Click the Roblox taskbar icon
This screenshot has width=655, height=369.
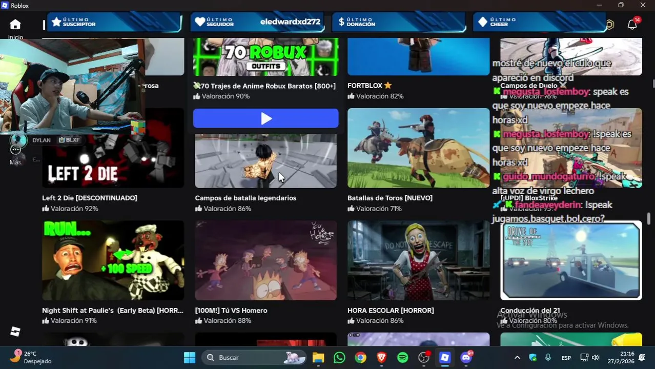pyautogui.click(x=445, y=358)
